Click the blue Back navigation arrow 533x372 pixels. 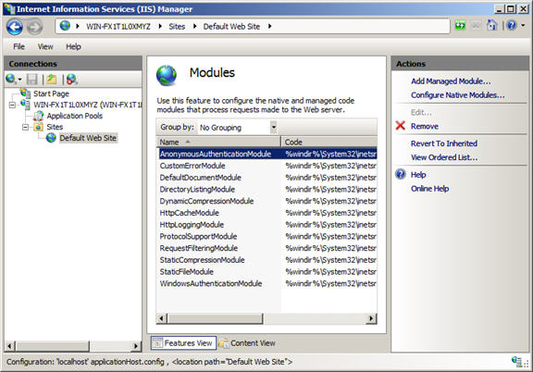[14, 27]
